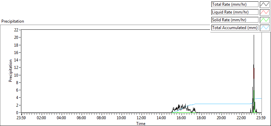Viewport: 271px width, 126px height.
Task: Click the tall precipitation spike near 23:00
Action: pyautogui.click(x=254, y=72)
